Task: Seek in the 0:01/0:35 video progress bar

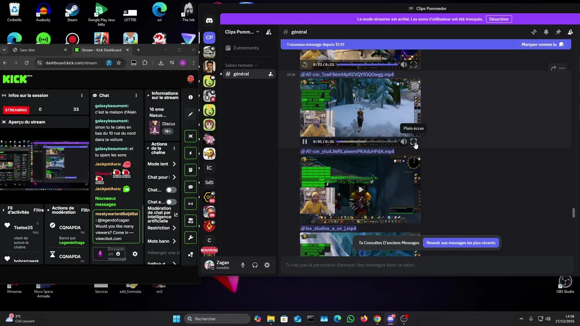Action: pos(367,142)
